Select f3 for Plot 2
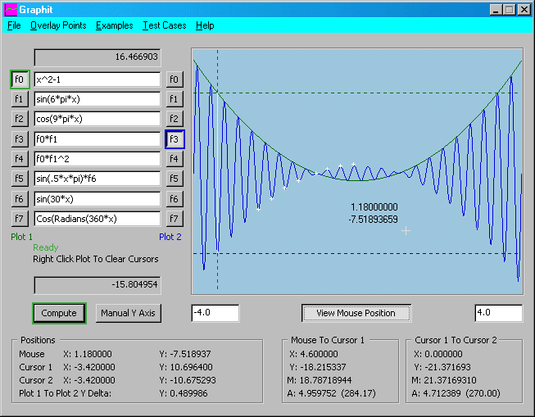The height and width of the screenshot is (417, 535). tap(175, 139)
